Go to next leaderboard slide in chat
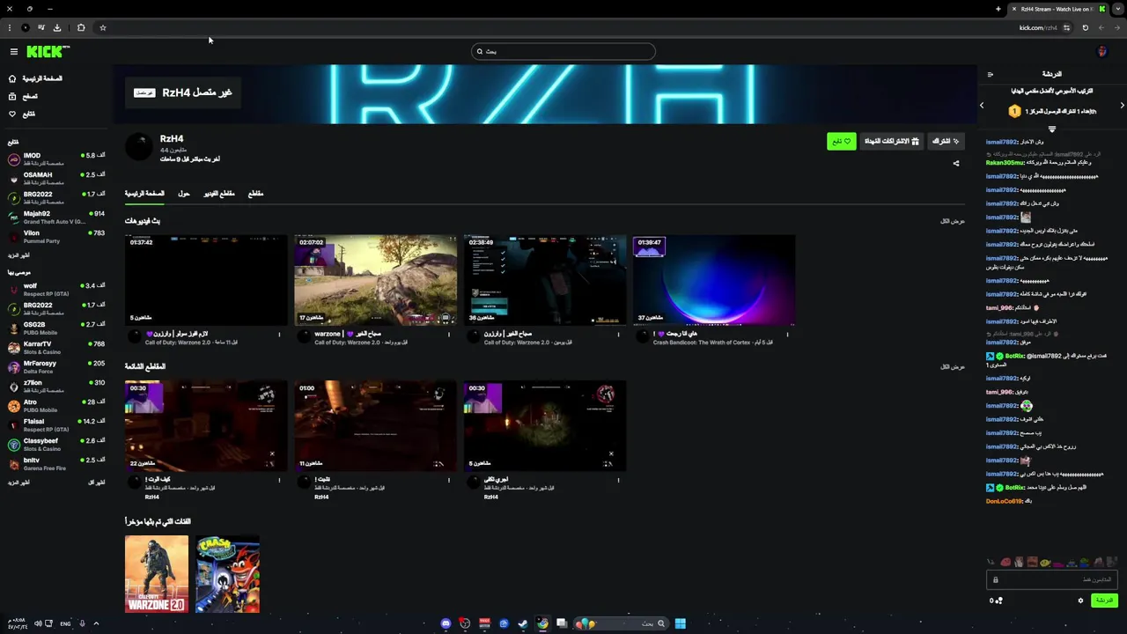Image resolution: width=1127 pixels, height=634 pixels. click(1122, 105)
